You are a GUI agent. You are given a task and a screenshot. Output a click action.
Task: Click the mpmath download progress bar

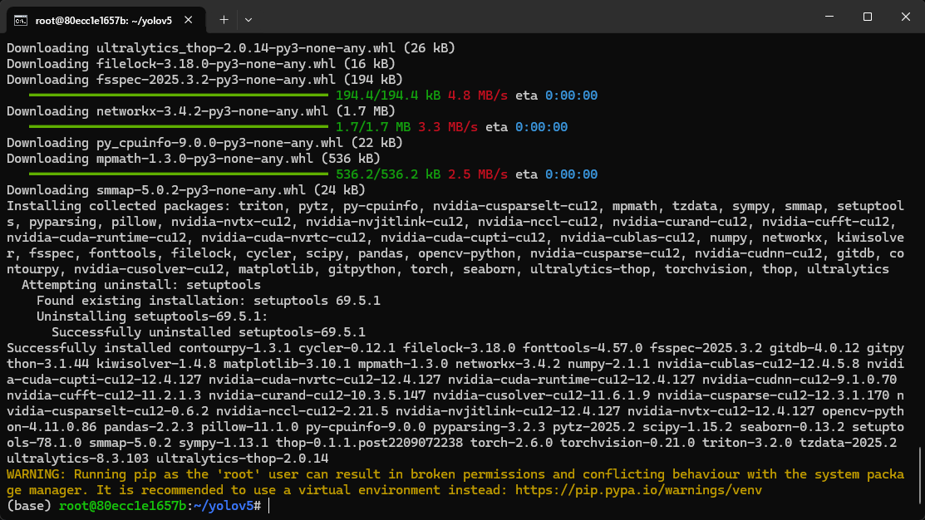178,174
